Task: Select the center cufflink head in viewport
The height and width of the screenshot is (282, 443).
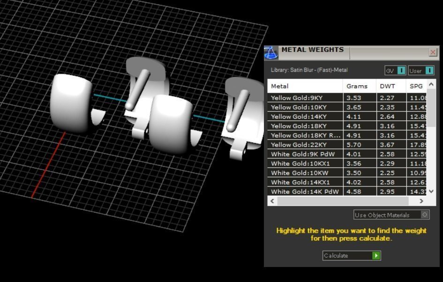Action: tap(171, 124)
